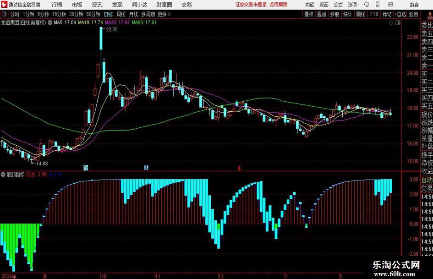Screen dimensions: 433x279
Task: Open the F10 company info button
Action: pyautogui.click(x=374, y=14)
